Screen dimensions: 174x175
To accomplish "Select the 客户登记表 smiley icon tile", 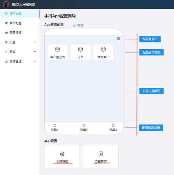I will tap(57, 49).
